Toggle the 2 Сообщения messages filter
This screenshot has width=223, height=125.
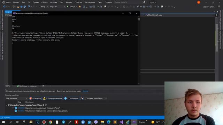[71, 99]
